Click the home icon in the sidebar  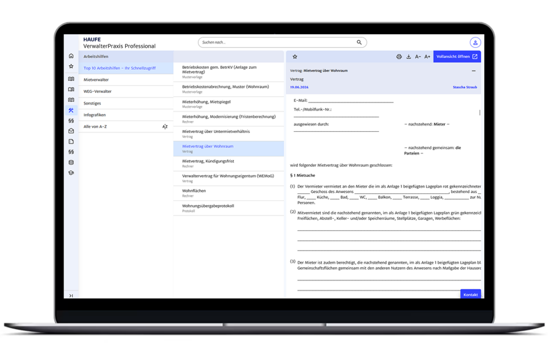pyautogui.click(x=71, y=56)
